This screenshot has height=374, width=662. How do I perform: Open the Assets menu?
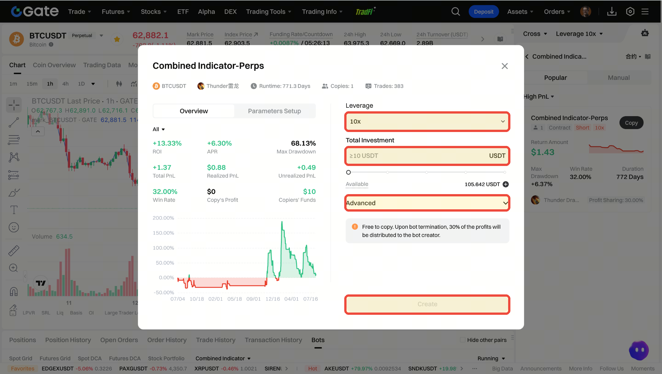(x=520, y=12)
